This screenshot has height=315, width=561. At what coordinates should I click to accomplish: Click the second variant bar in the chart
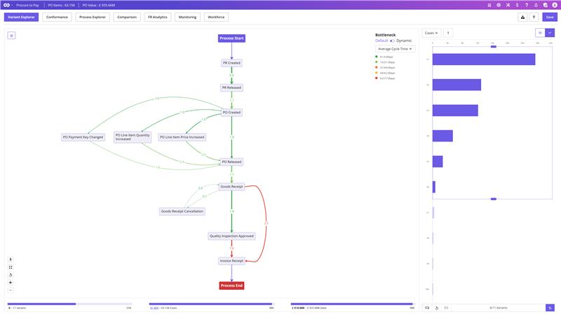coord(457,85)
